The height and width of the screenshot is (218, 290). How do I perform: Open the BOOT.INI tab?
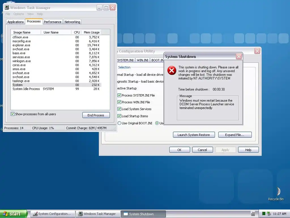tap(157, 60)
